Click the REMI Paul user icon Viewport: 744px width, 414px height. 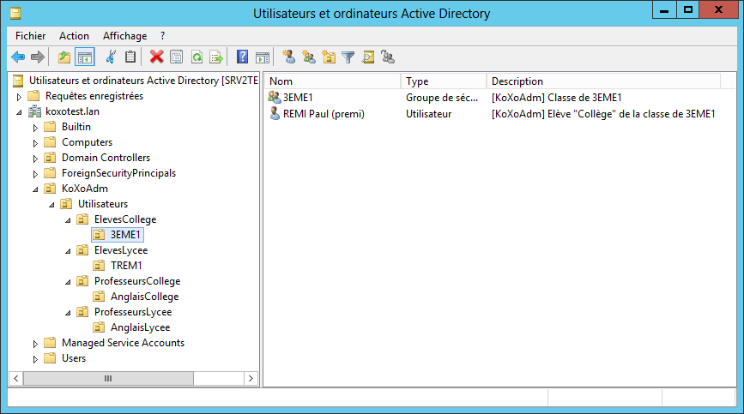coord(275,114)
